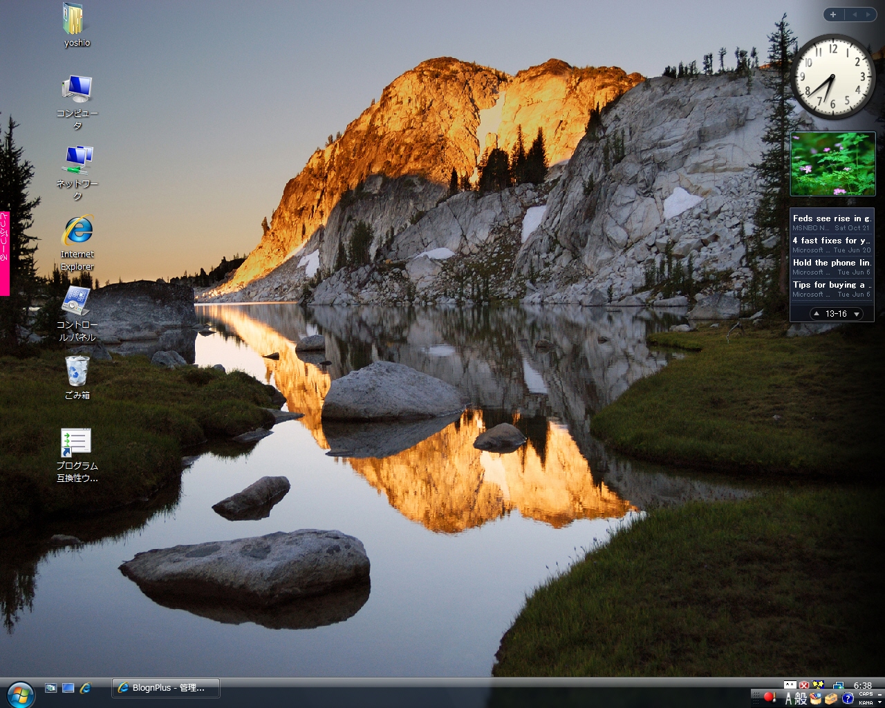885x708 pixels.
Task: Toggle the IME input mode 'A' indicator
Action: point(788,699)
